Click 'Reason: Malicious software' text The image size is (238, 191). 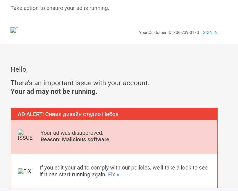[75, 139]
